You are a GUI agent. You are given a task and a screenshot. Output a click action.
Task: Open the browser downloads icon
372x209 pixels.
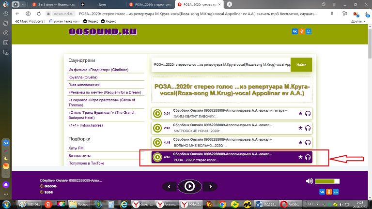367,14
